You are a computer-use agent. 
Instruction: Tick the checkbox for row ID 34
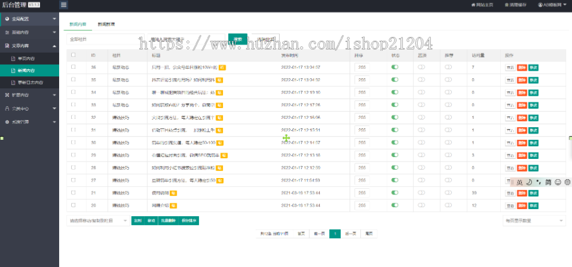(73, 92)
